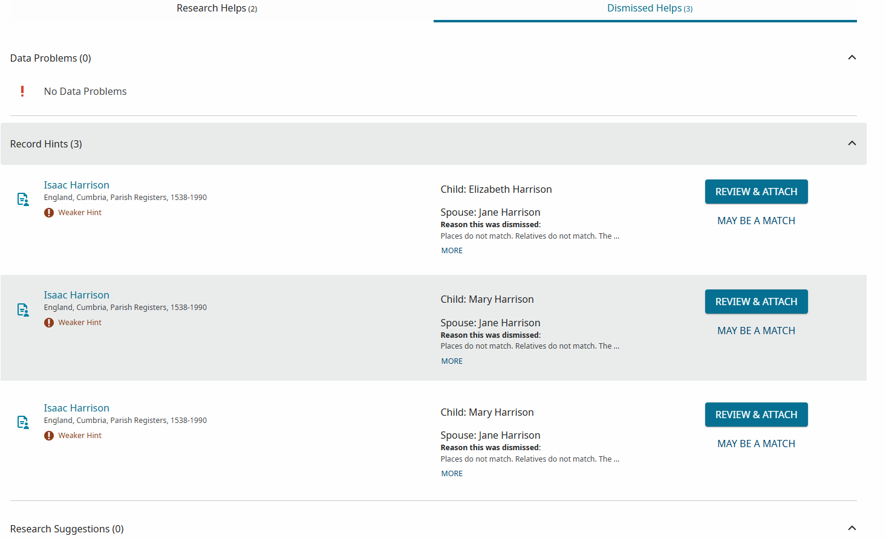Image resolution: width=886 pixels, height=539 pixels.
Task: Show MORE dismissal reason for the Elizabeth Harrison hint
Action: pyautogui.click(x=452, y=251)
